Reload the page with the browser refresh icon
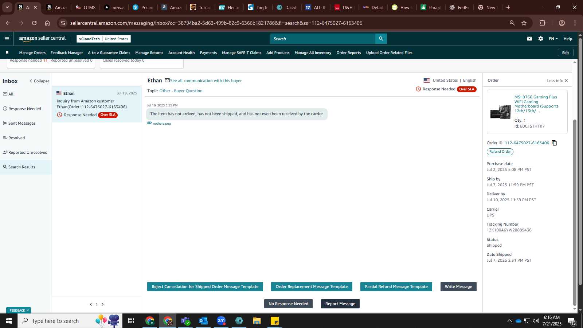583x328 pixels. tap(34, 23)
